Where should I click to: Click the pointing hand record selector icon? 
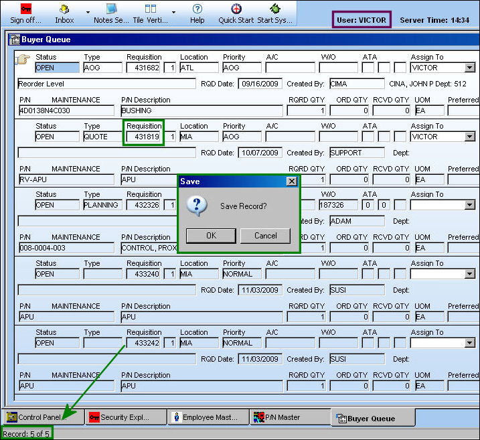coord(22,59)
